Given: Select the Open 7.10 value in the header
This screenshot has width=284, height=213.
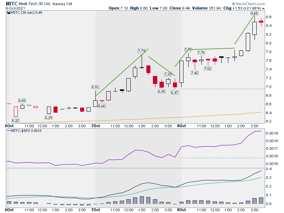Looking at the screenshot, I should [118, 8].
